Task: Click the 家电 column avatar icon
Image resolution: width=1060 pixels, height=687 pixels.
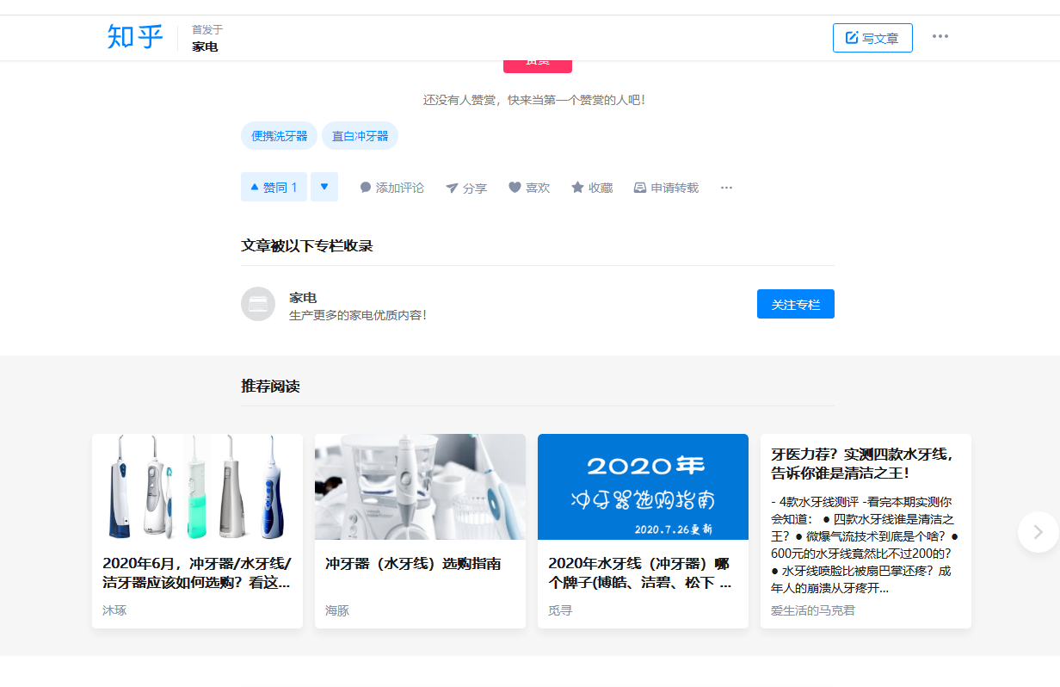Action: pos(258,304)
